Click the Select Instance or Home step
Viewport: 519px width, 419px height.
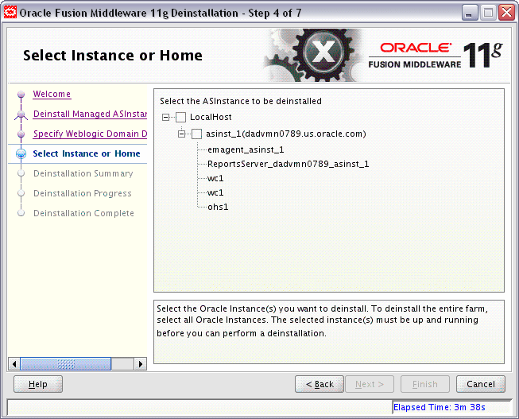[87, 153]
